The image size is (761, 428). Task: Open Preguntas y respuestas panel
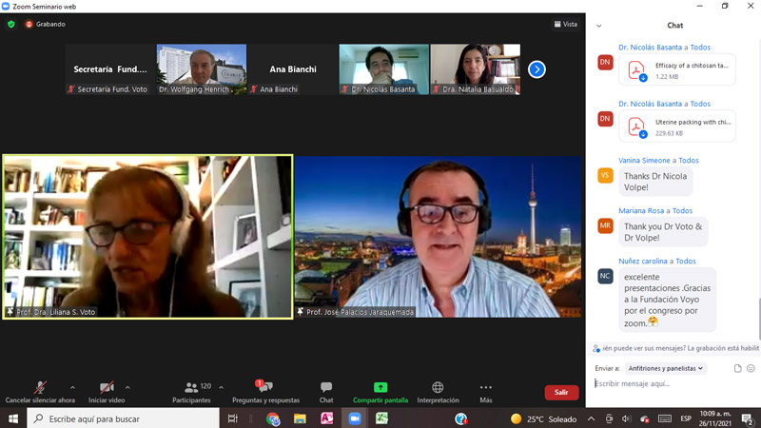pyautogui.click(x=264, y=388)
